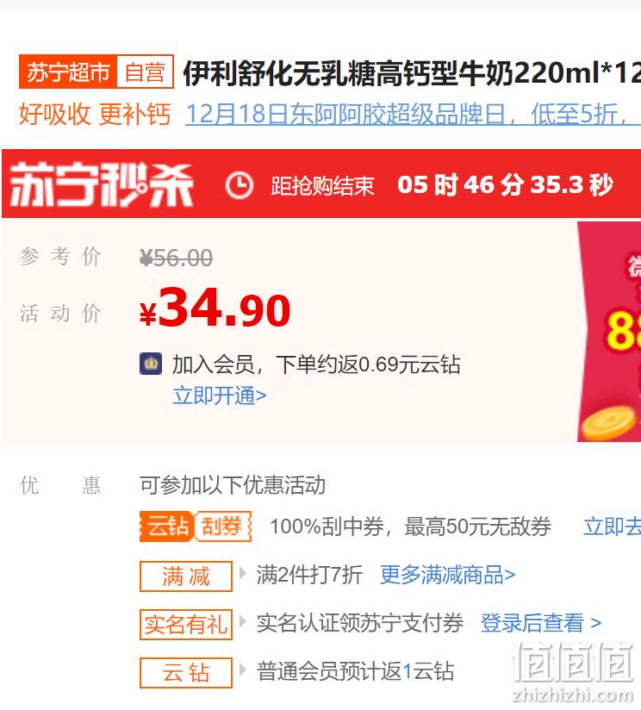This screenshot has height=710, width=641.
Task: Click 登录后查看 login link
Action: coord(540,623)
